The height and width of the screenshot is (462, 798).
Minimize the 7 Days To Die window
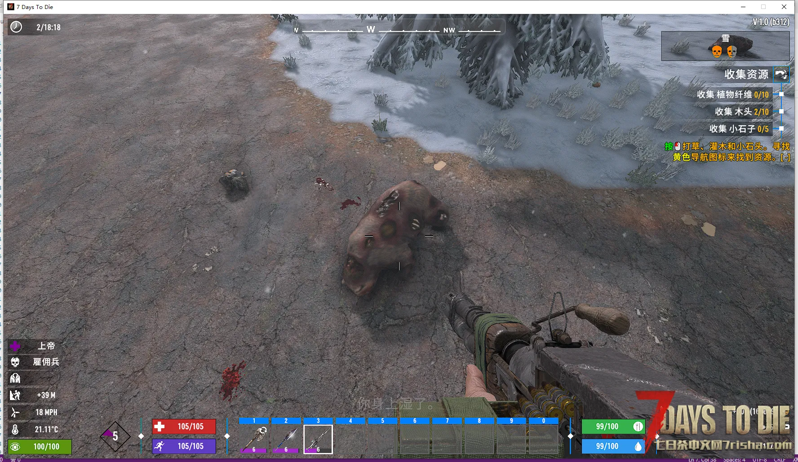(743, 7)
